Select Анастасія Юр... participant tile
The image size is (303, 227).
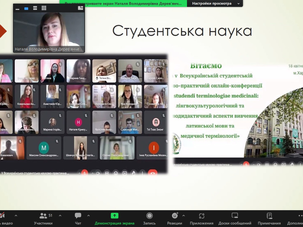coord(52,97)
